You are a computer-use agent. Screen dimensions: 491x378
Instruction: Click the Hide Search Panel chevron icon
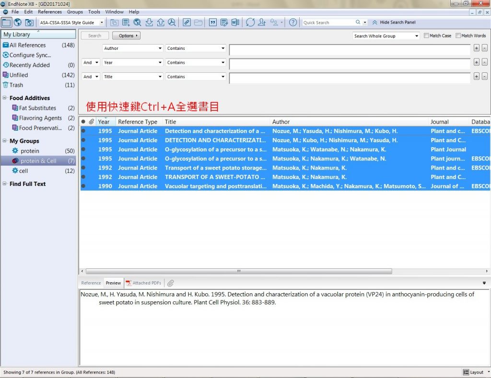pyautogui.click(x=374, y=23)
